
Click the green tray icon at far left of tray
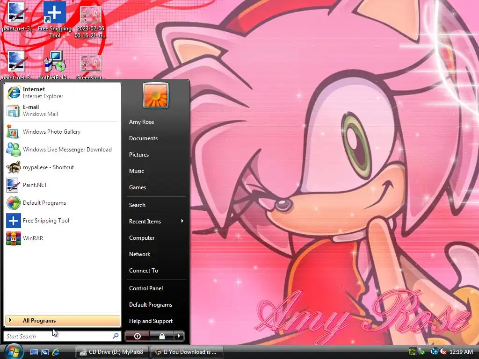412,352
